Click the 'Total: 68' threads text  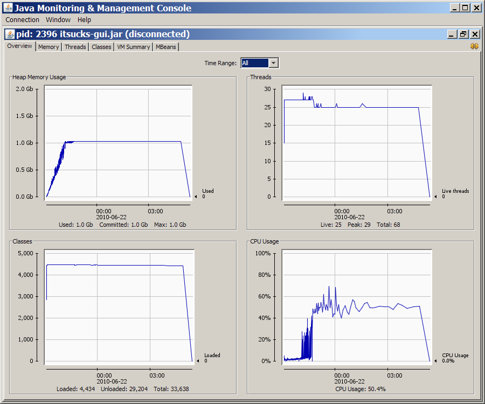(388, 225)
